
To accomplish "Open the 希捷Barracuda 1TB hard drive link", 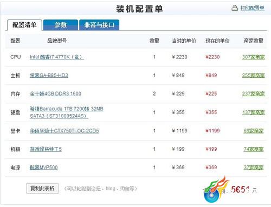I will pos(67,112).
